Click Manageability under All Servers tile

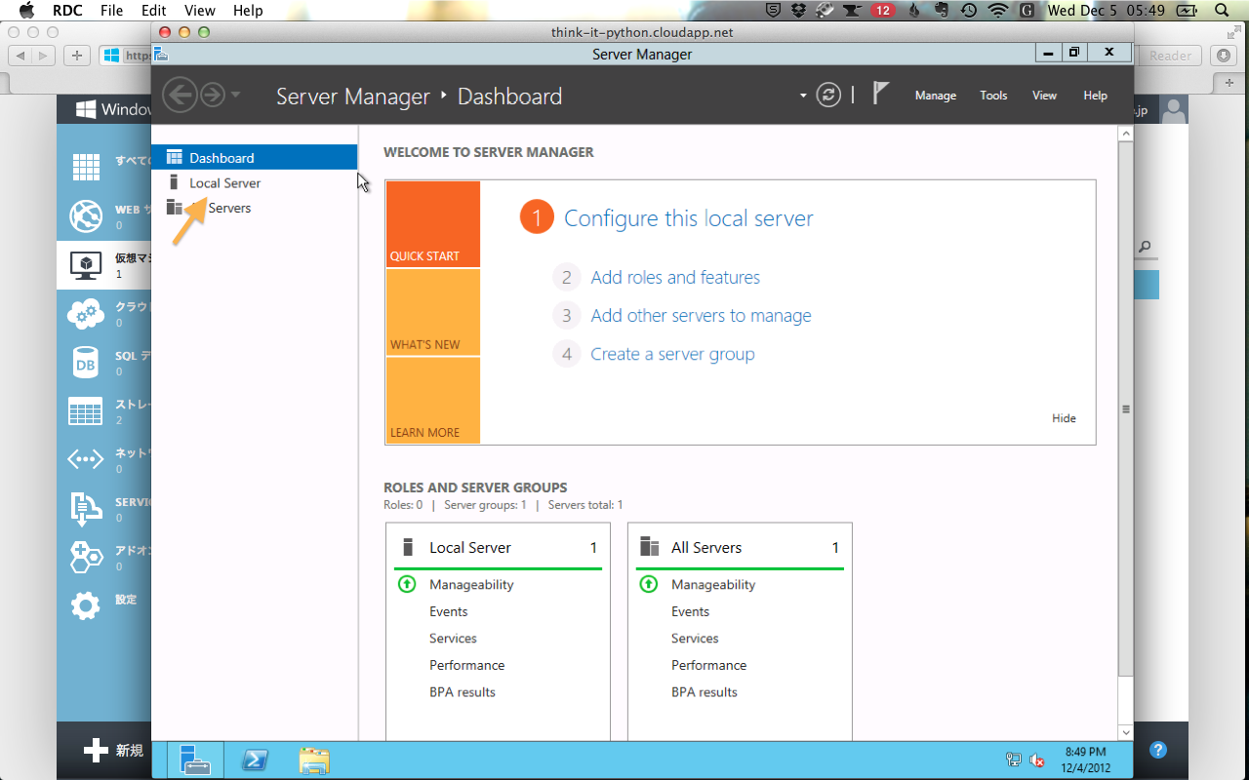[x=713, y=585]
